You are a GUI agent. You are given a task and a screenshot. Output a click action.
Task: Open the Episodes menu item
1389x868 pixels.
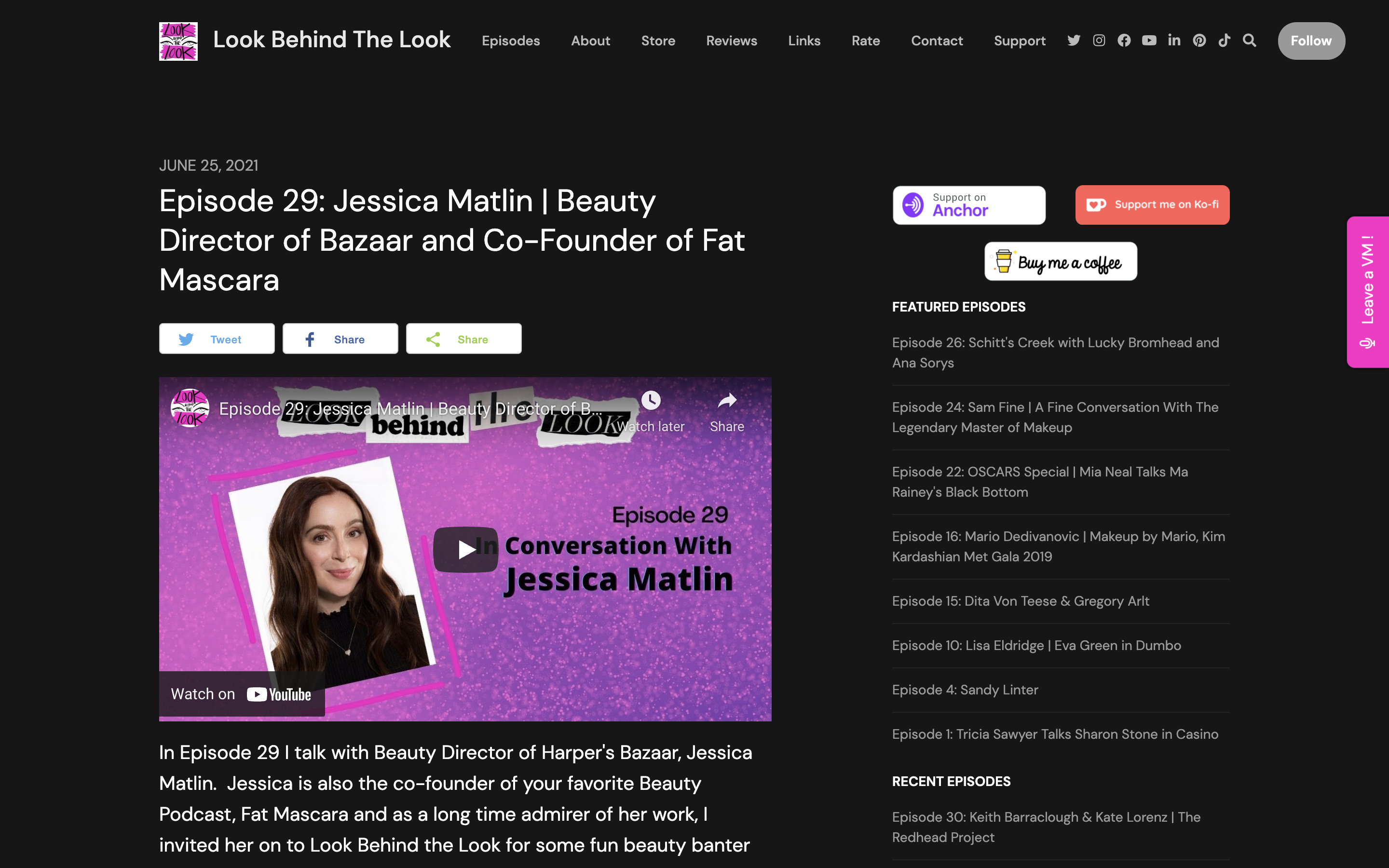[x=511, y=41]
